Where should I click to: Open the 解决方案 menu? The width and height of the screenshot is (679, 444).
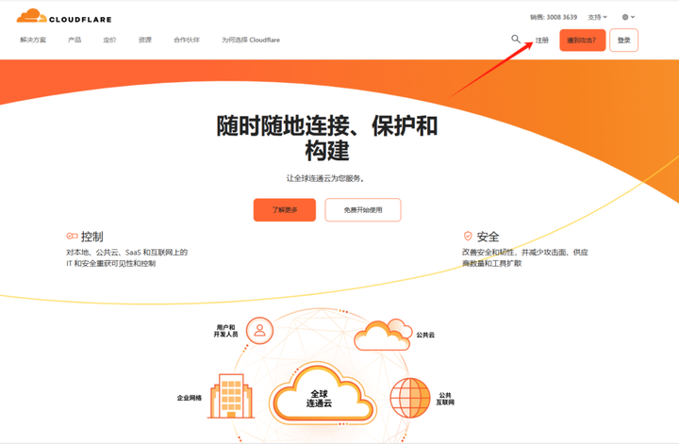click(33, 40)
